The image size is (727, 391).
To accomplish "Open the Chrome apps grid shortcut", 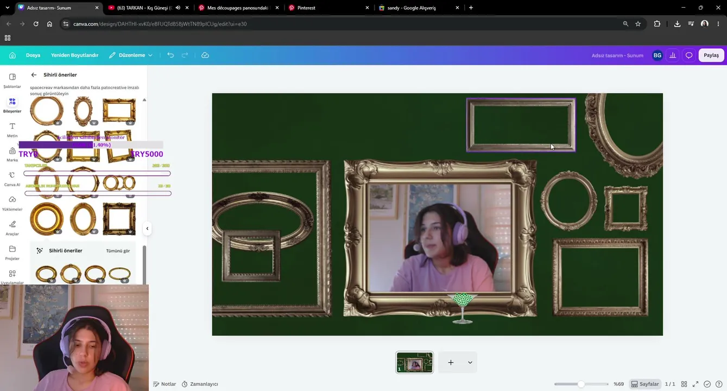I will 8,38.
